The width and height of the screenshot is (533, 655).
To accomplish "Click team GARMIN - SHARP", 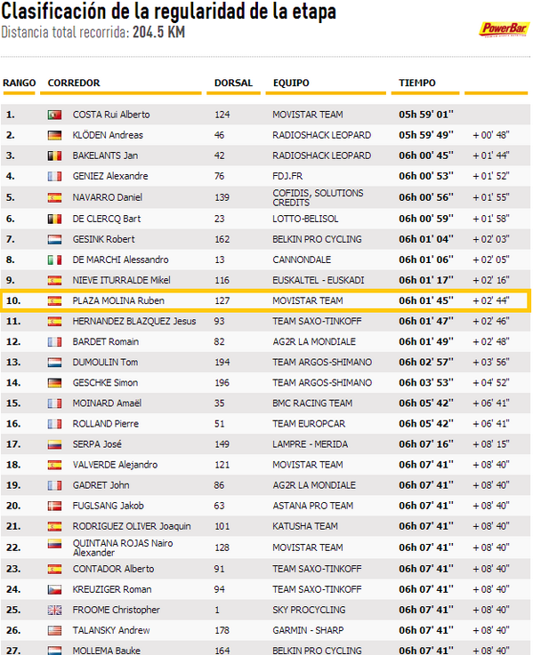I will (x=308, y=630).
